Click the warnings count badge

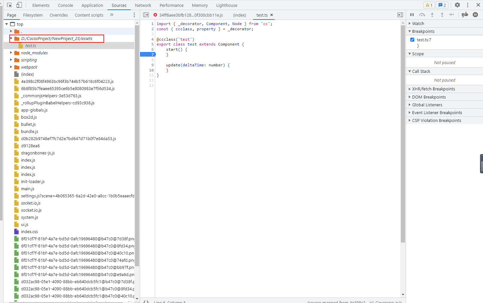[x=429, y=5]
